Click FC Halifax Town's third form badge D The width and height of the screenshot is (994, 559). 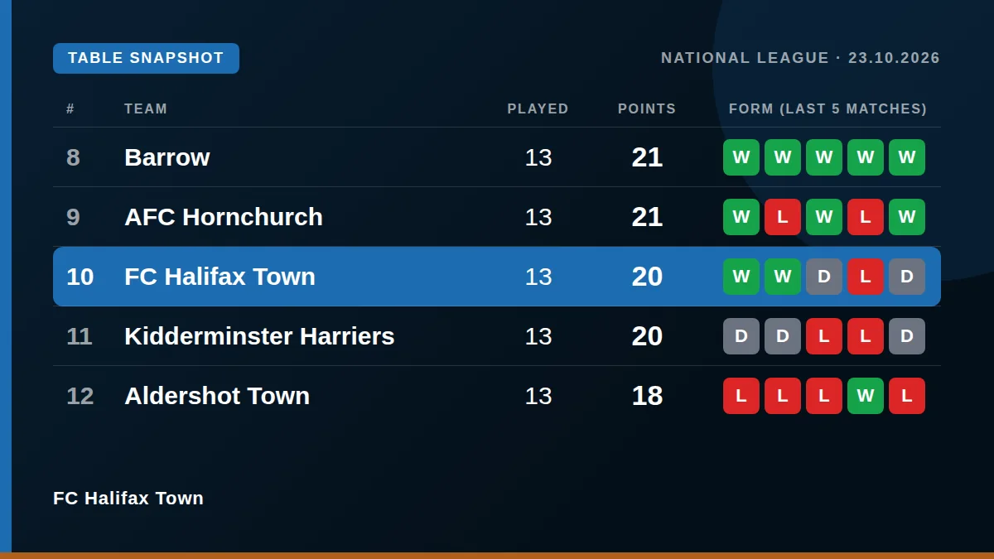pyautogui.click(x=824, y=277)
